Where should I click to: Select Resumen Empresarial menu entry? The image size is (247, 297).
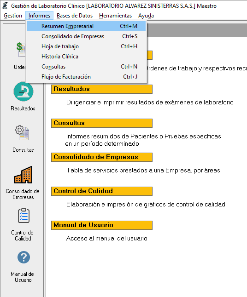click(x=86, y=26)
